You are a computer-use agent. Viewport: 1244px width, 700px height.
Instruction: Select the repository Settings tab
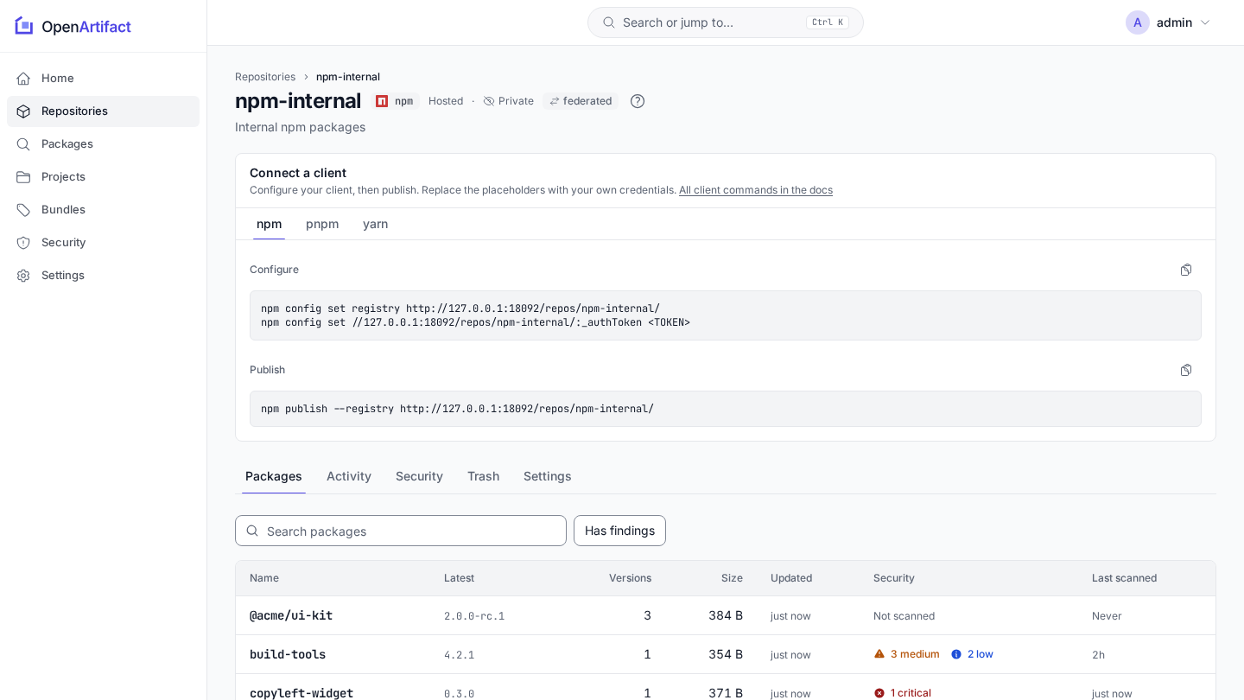tap(548, 476)
